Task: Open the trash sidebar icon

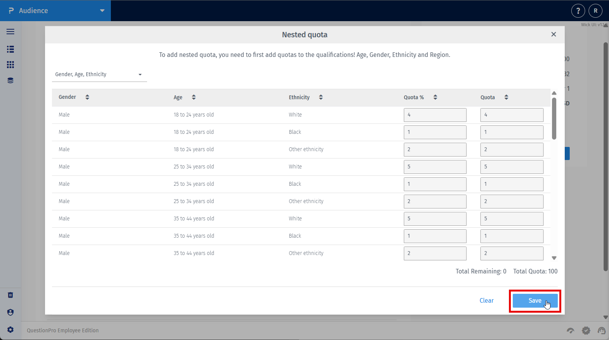Action: (10, 295)
